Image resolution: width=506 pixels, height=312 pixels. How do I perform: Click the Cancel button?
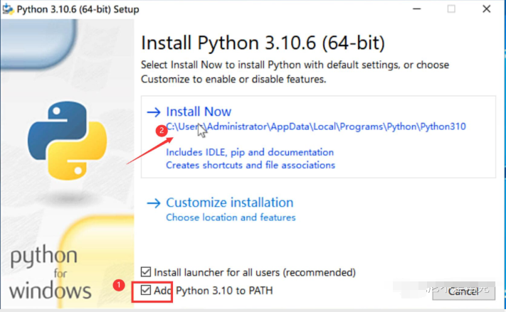tap(463, 291)
